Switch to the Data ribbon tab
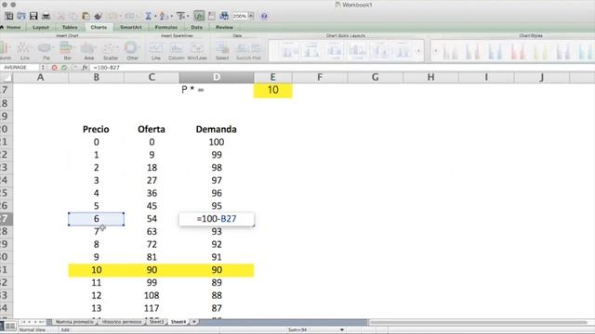This screenshot has width=595, height=334. point(196,27)
